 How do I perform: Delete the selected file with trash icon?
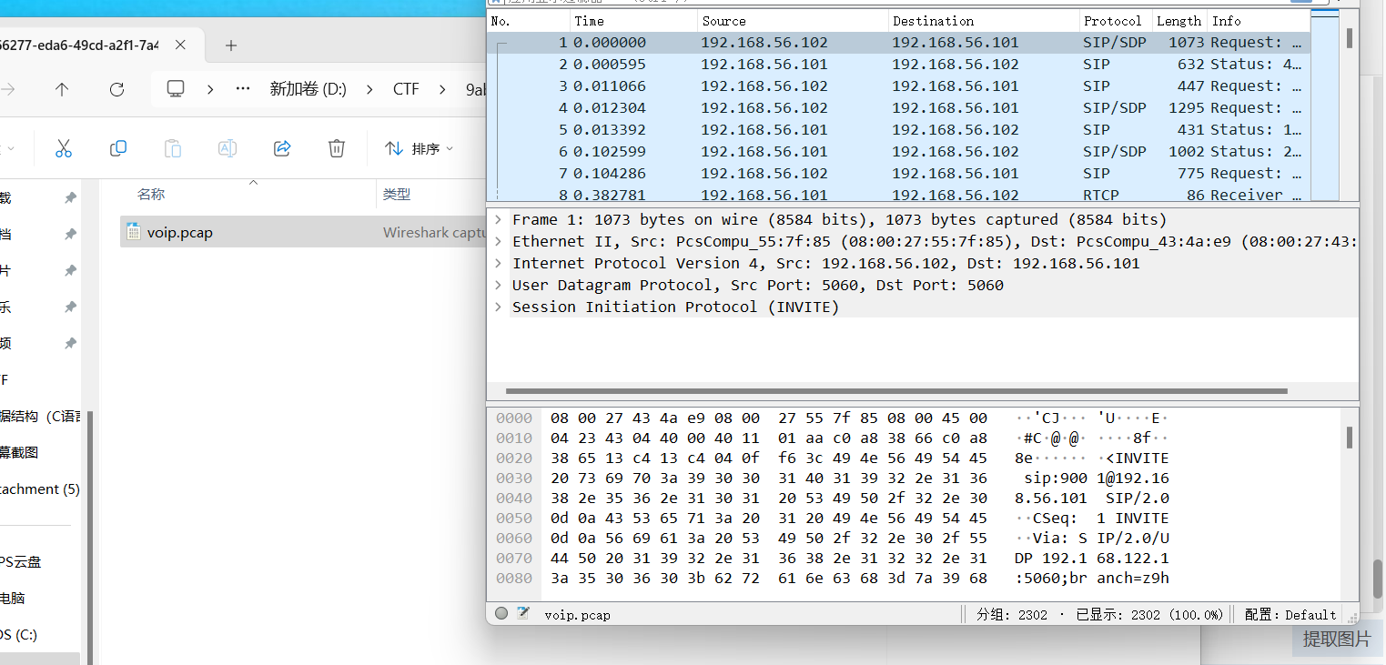click(337, 148)
